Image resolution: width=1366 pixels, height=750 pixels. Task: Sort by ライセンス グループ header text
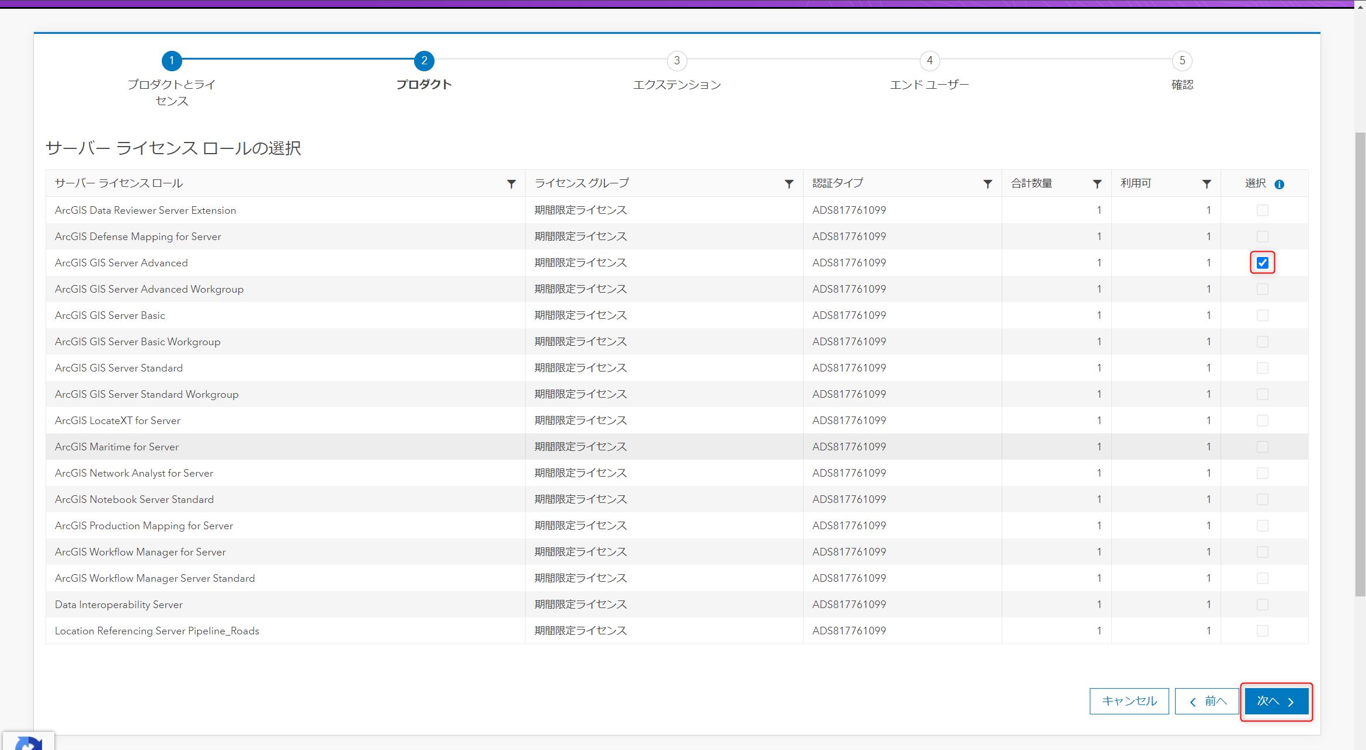click(582, 183)
